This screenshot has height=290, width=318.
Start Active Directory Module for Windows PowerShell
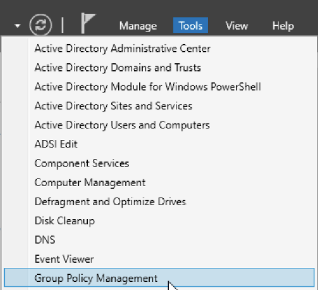pyautogui.click(x=159, y=87)
